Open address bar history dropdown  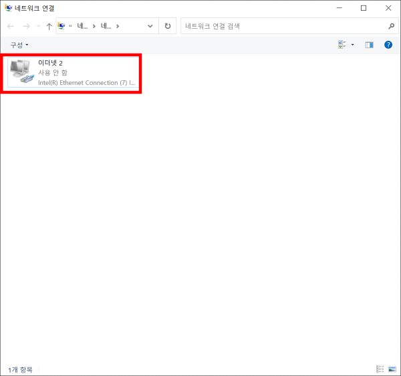pyautogui.click(x=150, y=26)
